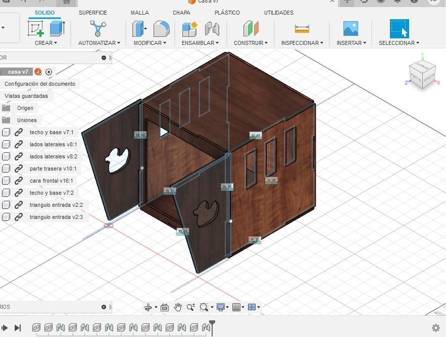Activate the casa v7 radio button
446x337 pixels.
tap(48, 72)
